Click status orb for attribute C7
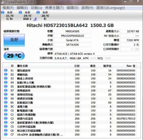 6,134
